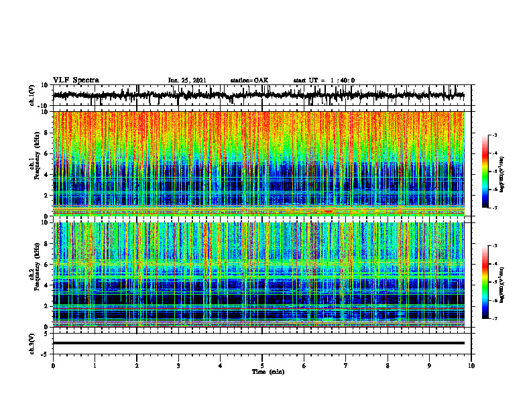The width and height of the screenshot is (531, 410).
Task: Click tick label "2" on the Time axis
Action: 137,366
